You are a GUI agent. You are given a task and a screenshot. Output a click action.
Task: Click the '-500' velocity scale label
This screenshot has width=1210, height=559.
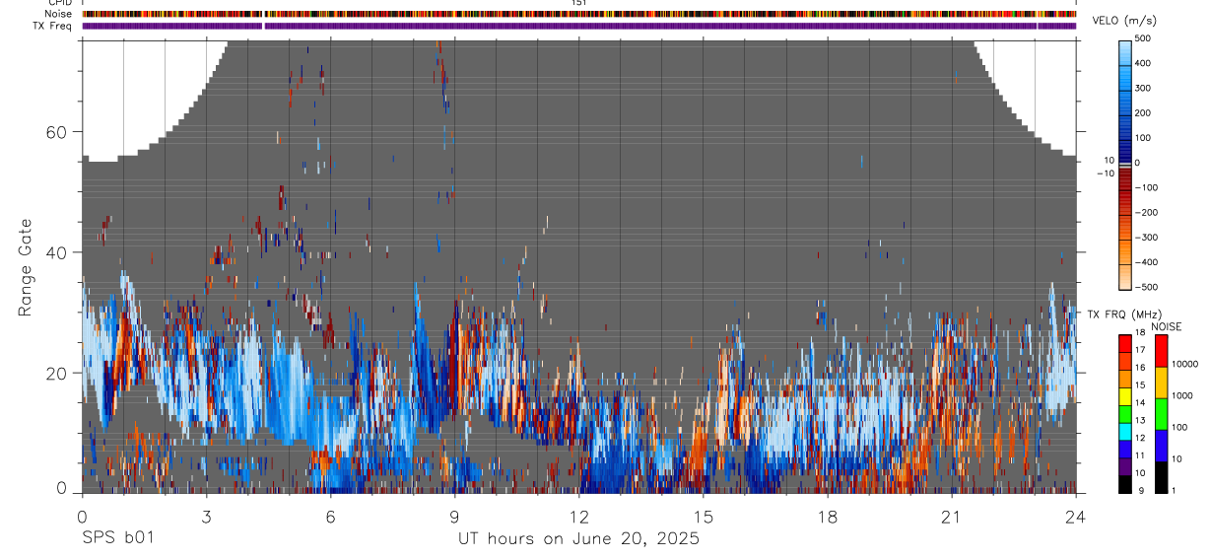tap(1145, 287)
